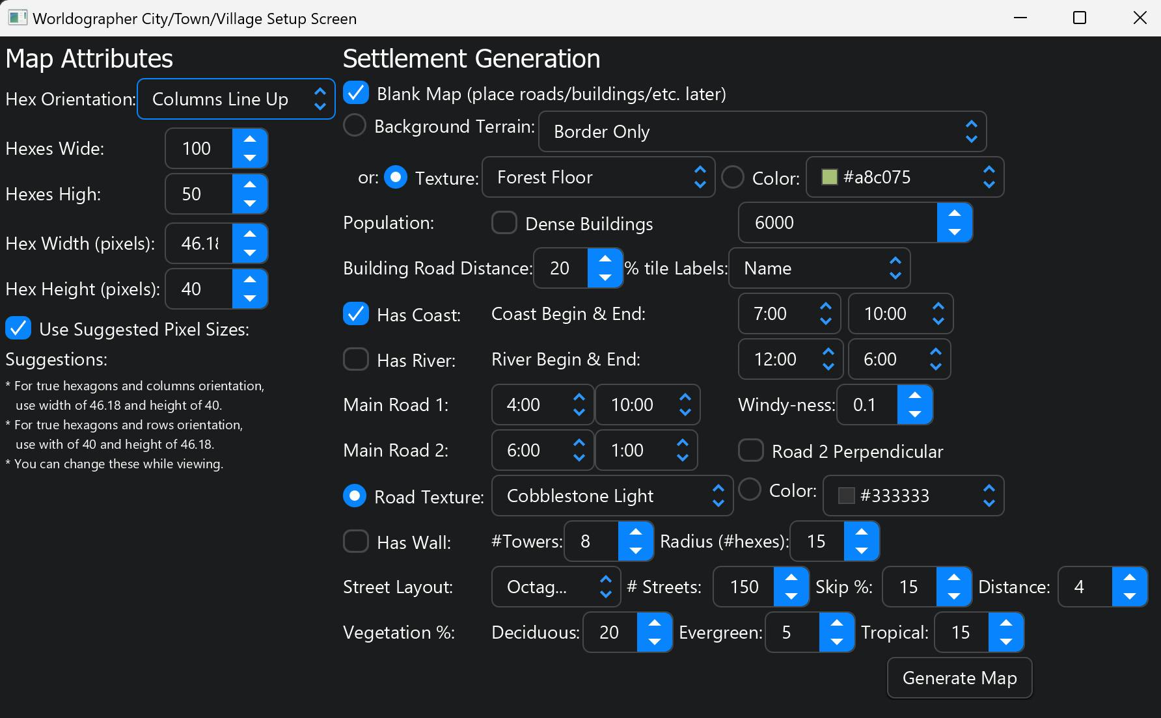Uncheck the Blank Map checkbox
The image size is (1161, 718).
(x=356, y=93)
